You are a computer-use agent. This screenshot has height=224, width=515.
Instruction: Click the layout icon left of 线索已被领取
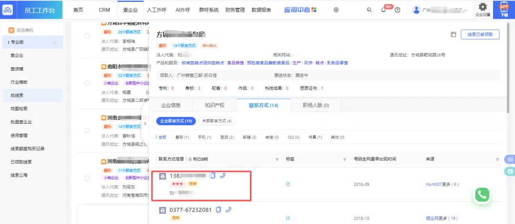pos(453,34)
